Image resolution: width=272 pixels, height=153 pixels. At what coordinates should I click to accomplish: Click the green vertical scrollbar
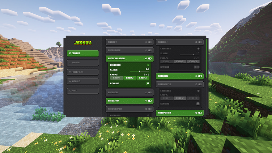[206, 59]
